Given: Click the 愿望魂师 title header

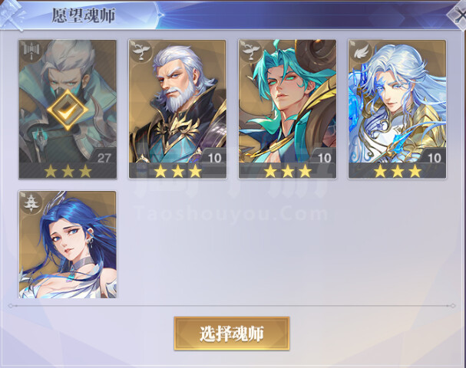Looking at the screenshot, I should tap(84, 15).
